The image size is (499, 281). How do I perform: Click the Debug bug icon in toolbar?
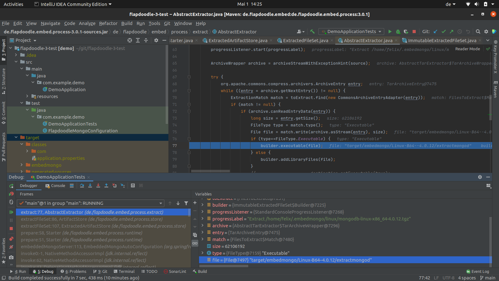pyautogui.click(x=398, y=32)
